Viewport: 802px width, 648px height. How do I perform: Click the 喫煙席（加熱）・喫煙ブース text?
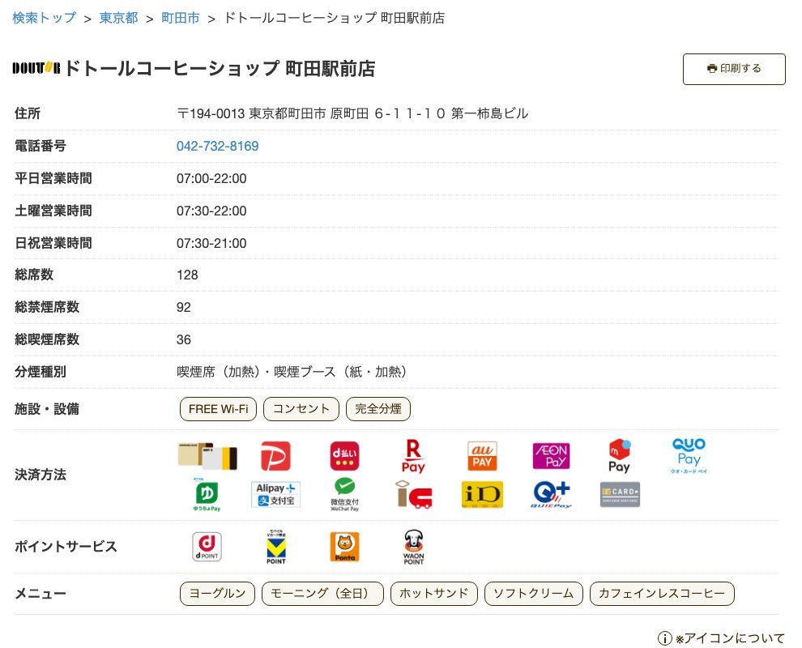[x=292, y=372]
